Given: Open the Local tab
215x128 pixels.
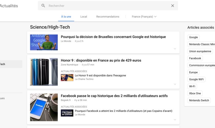Looking at the screenshot, I should pos(84,17).
